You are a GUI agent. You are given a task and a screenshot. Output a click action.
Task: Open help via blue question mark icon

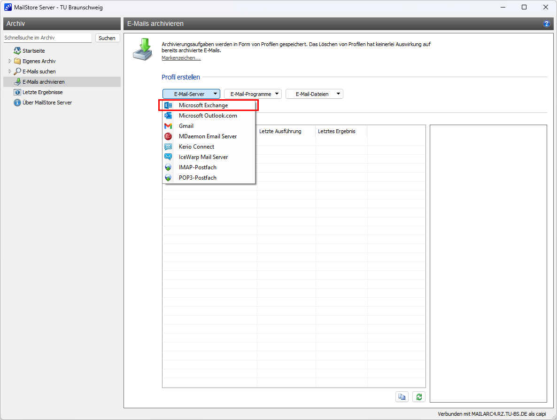click(x=546, y=24)
